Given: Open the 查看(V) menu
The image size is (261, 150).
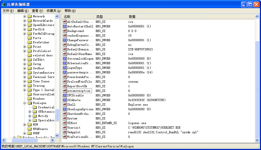Looking at the screenshot, I should pos(38,11).
